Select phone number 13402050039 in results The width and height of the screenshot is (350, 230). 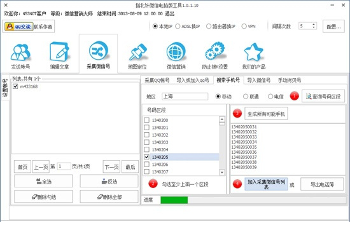[244, 167]
